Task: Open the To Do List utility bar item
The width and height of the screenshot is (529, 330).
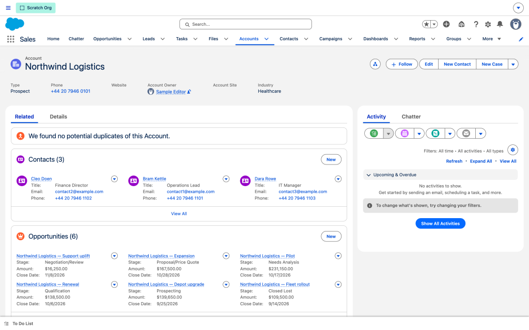Action: (x=19, y=324)
